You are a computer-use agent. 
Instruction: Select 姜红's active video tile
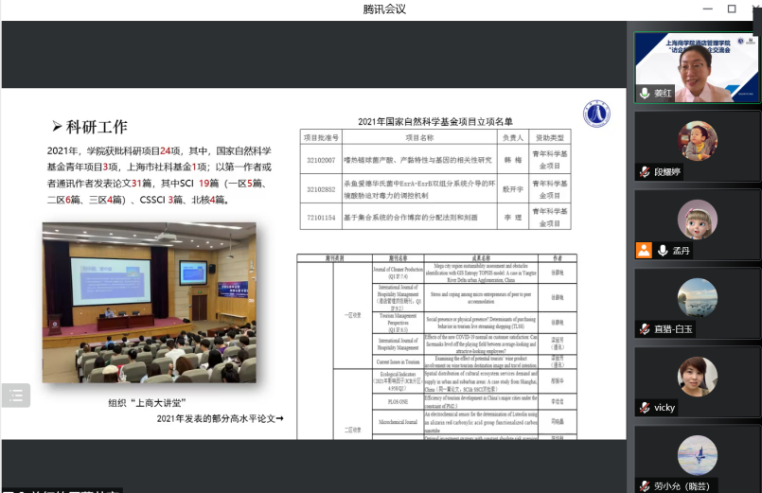coord(697,67)
